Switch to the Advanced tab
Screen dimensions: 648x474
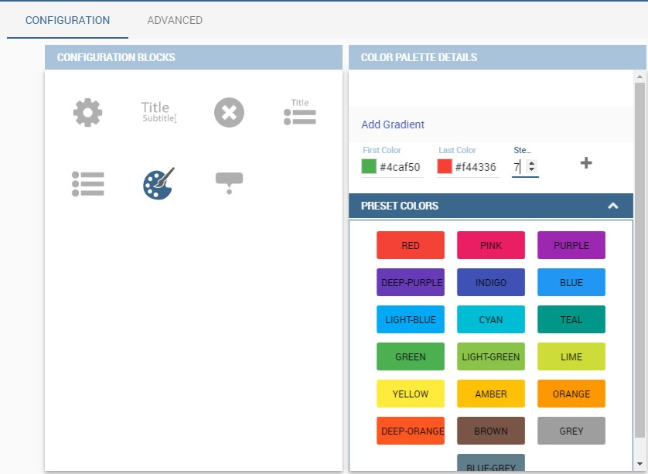(175, 20)
